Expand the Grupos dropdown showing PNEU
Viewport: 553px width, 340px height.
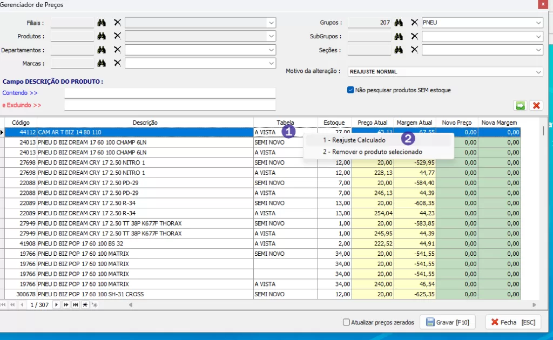pyautogui.click(x=538, y=23)
